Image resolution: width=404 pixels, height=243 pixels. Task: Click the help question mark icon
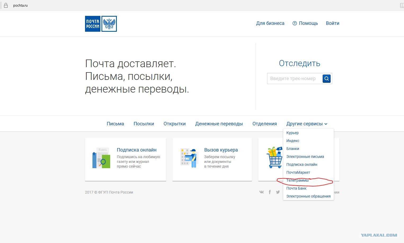[295, 23]
